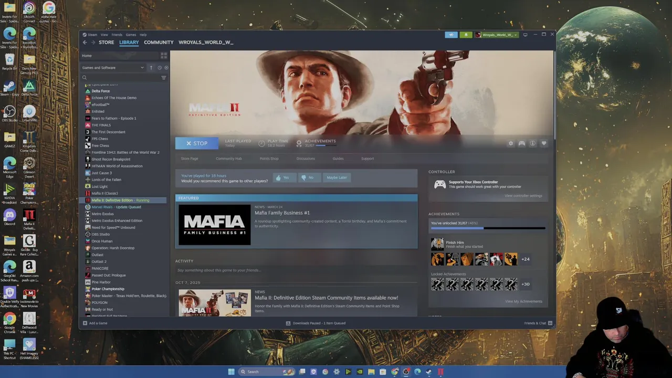
Task: Click Add a Game plus icon
Action: point(84,323)
